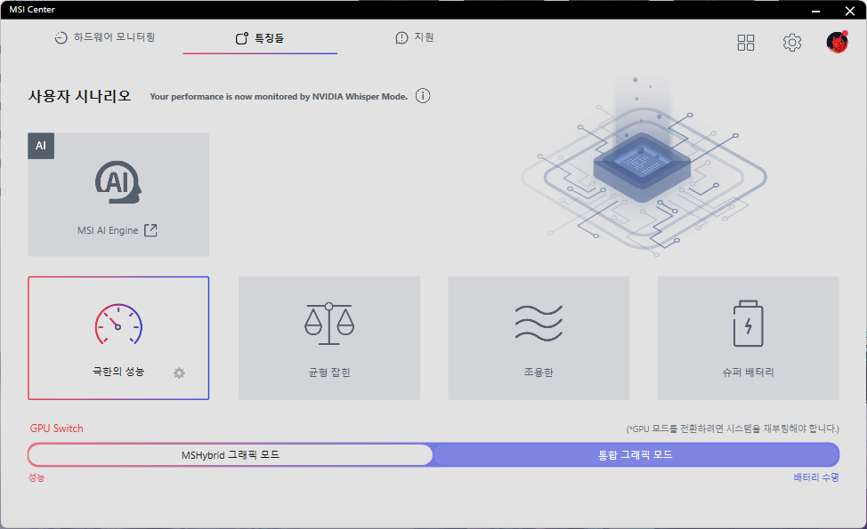Select the 조용한 scenario label

(539, 373)
